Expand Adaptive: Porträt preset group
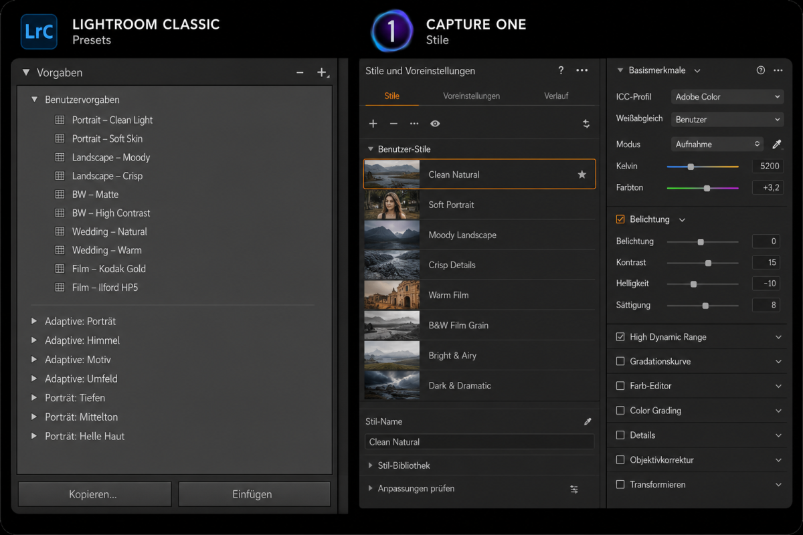This screenshot has height=535, width=803. click(x=34, y=321)
